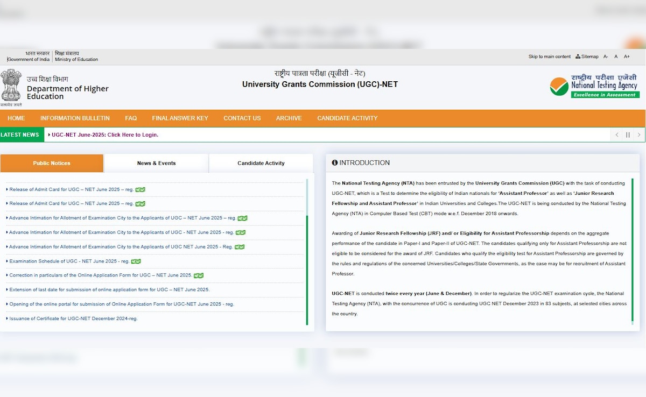Decrease font size with A- button
646x397 pixels.
[x=606, y=56]
